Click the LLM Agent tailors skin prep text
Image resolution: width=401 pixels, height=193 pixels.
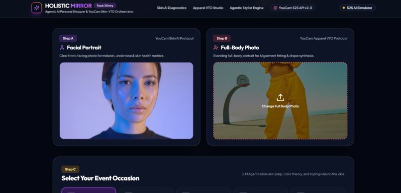[x=294, y=174]
